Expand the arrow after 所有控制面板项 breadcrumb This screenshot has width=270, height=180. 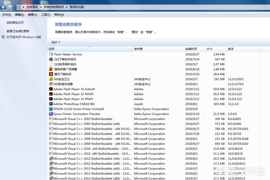(x=67, y=7)
